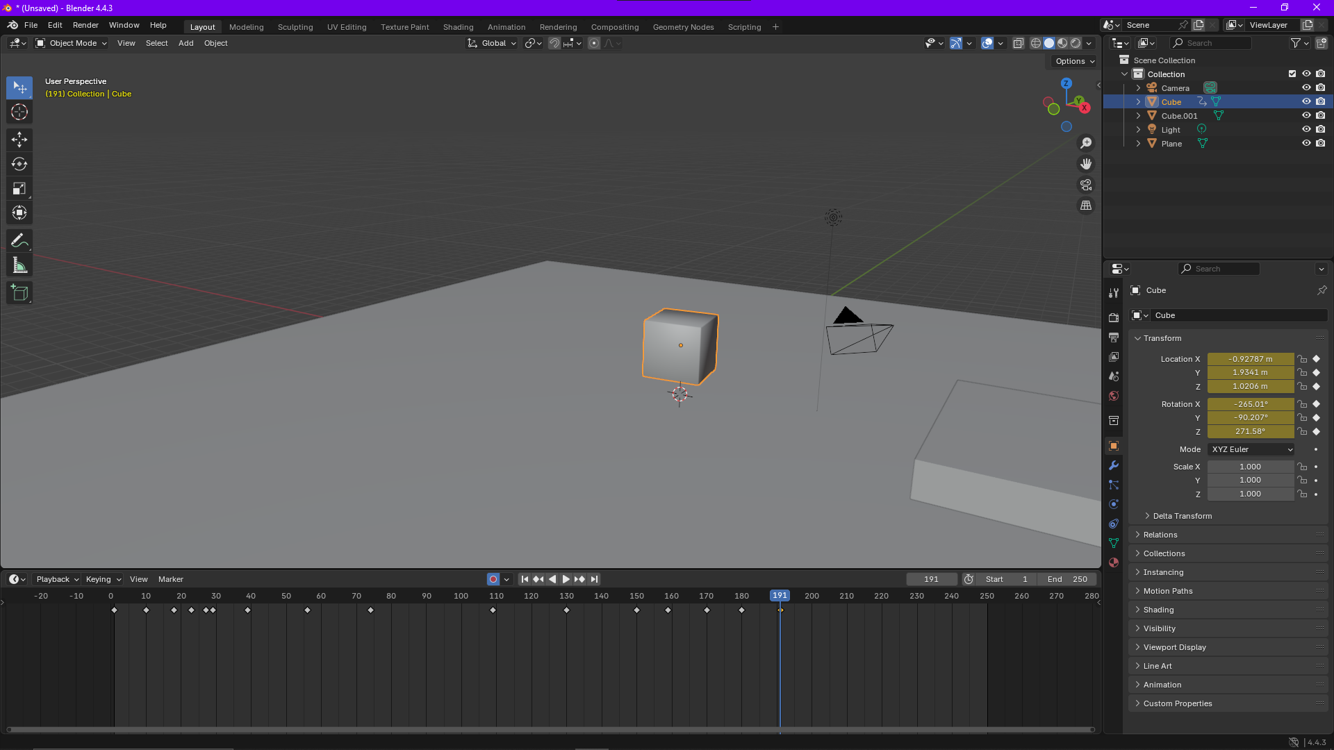The height and width of the screenshot is (750, 1334).
Task: Open Tool properties tab icon
Action: [x=1114, y=293]
